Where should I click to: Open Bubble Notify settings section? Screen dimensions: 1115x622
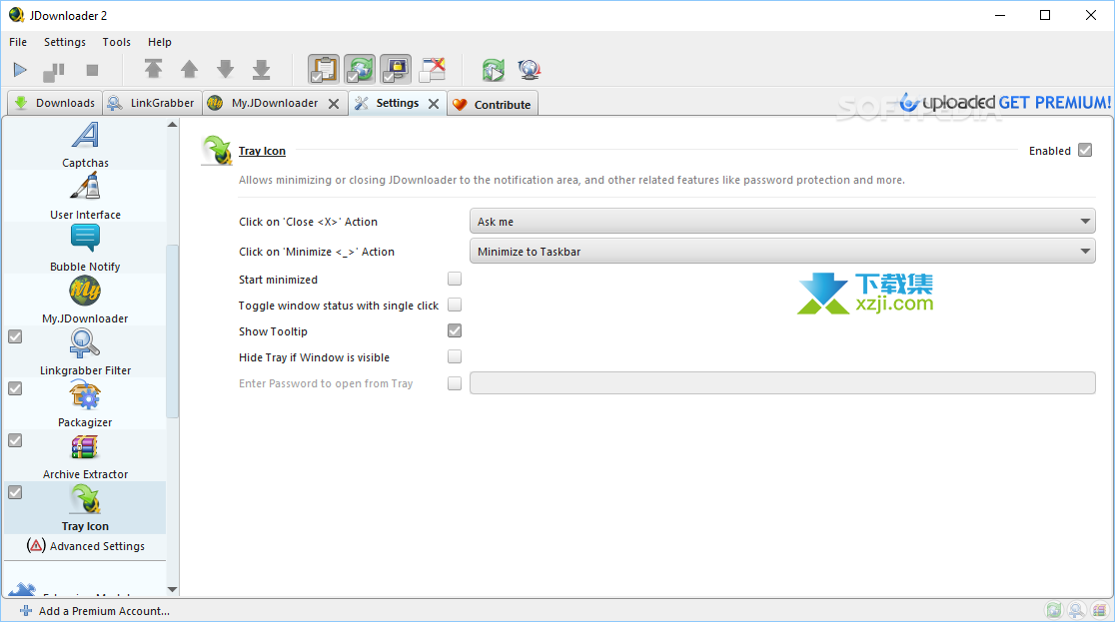click(85, 248)
